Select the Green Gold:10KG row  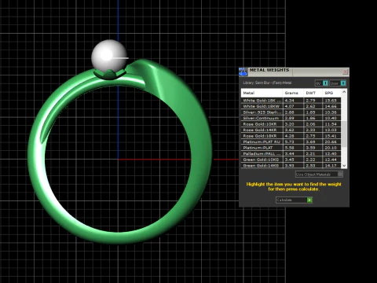click(291, 160)
